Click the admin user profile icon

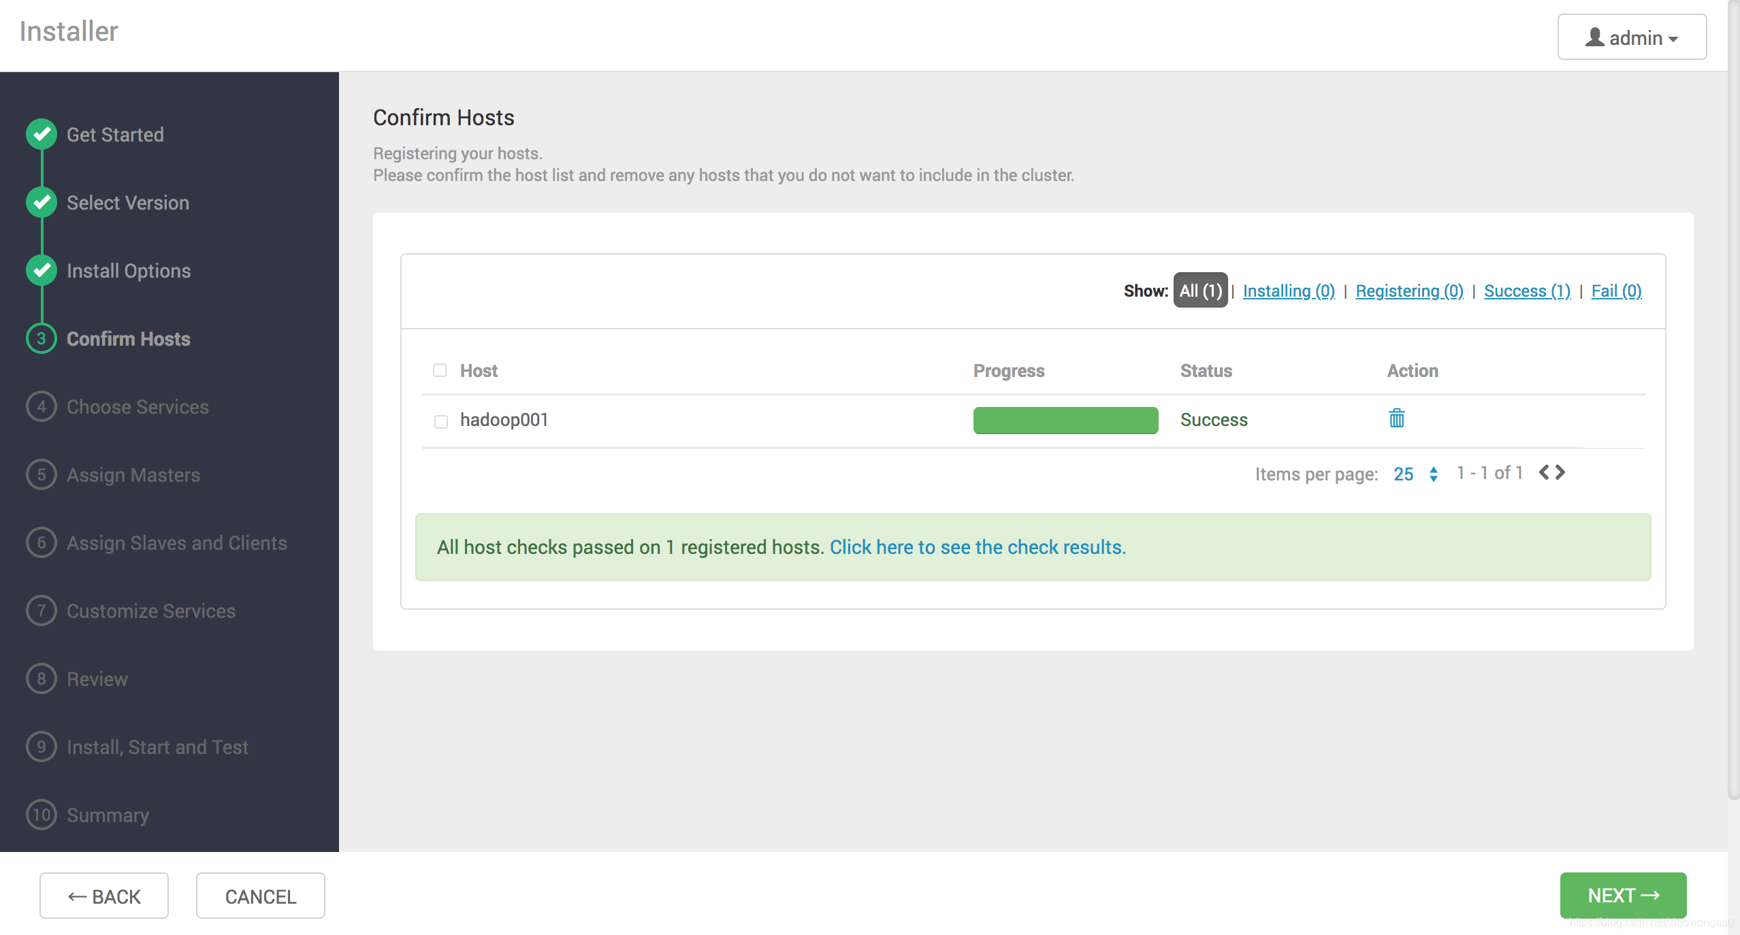point(1594,37)
